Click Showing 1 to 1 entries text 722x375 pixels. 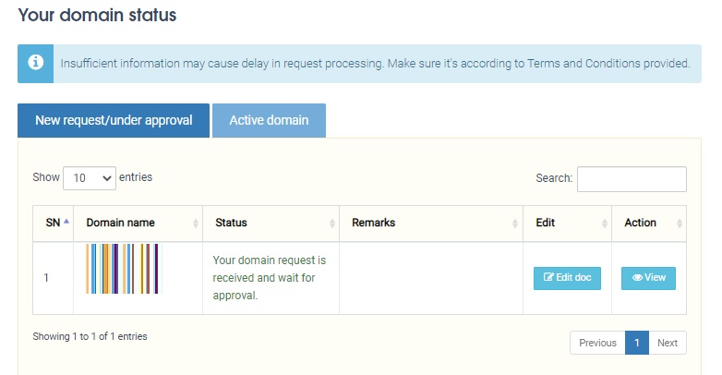[x=90, y=336]
